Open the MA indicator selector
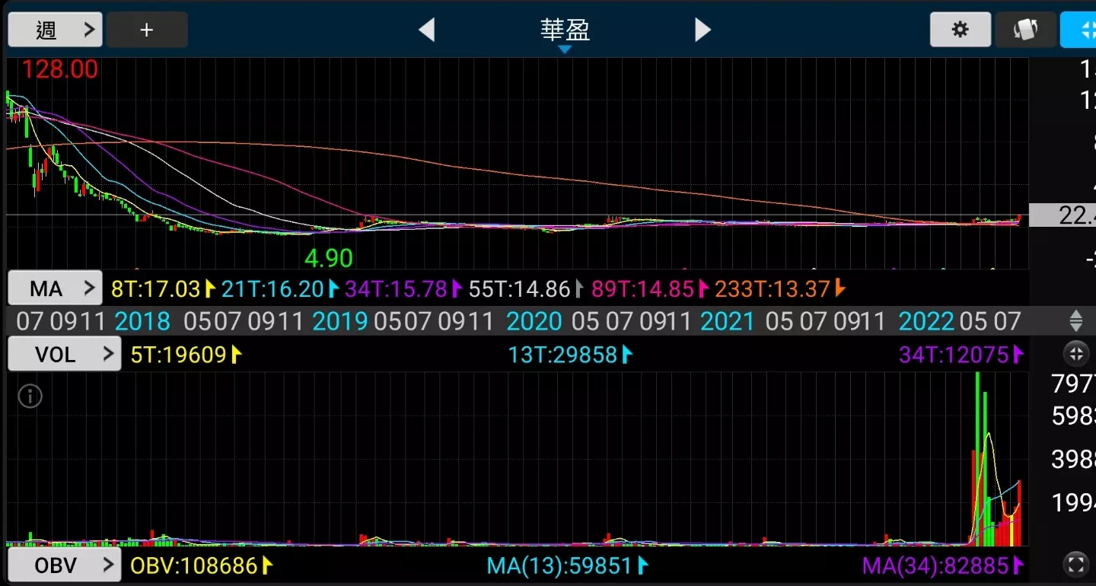The height and width of the screenshot is (586, 1096). pos(55,289)
